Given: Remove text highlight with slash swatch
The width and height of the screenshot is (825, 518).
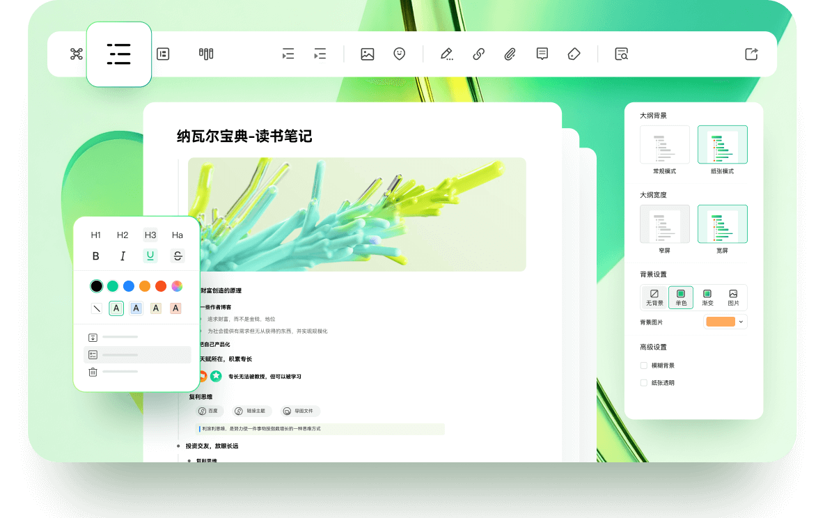Looking at the screenshot, I should click(96, 308).
